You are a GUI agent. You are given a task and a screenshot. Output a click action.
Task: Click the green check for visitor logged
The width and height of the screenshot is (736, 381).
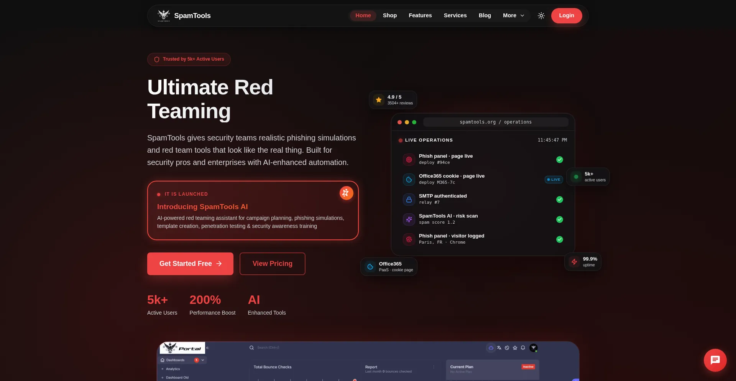click(x=560, y=239)
